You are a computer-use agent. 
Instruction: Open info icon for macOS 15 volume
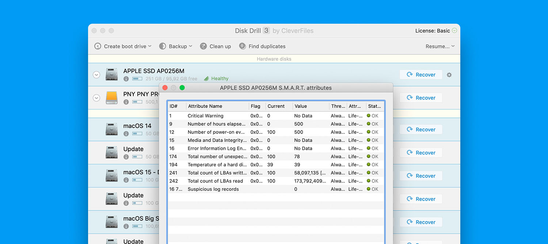pyautogui.click(x=126, y=180)
